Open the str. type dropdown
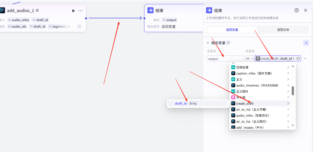 pos(250,58)
